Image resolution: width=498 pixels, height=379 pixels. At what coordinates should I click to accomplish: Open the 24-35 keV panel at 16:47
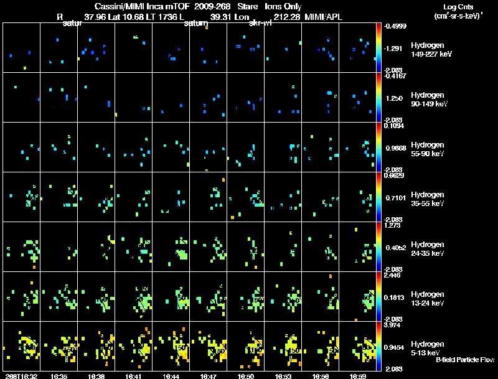tap(209, 246)
